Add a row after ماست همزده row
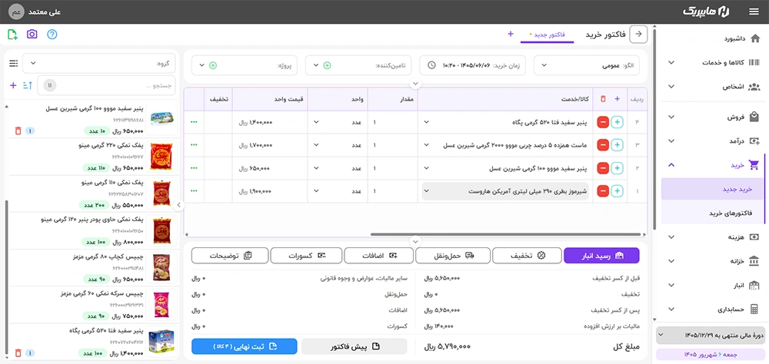The image size is (769, 364). coord(618,145)
